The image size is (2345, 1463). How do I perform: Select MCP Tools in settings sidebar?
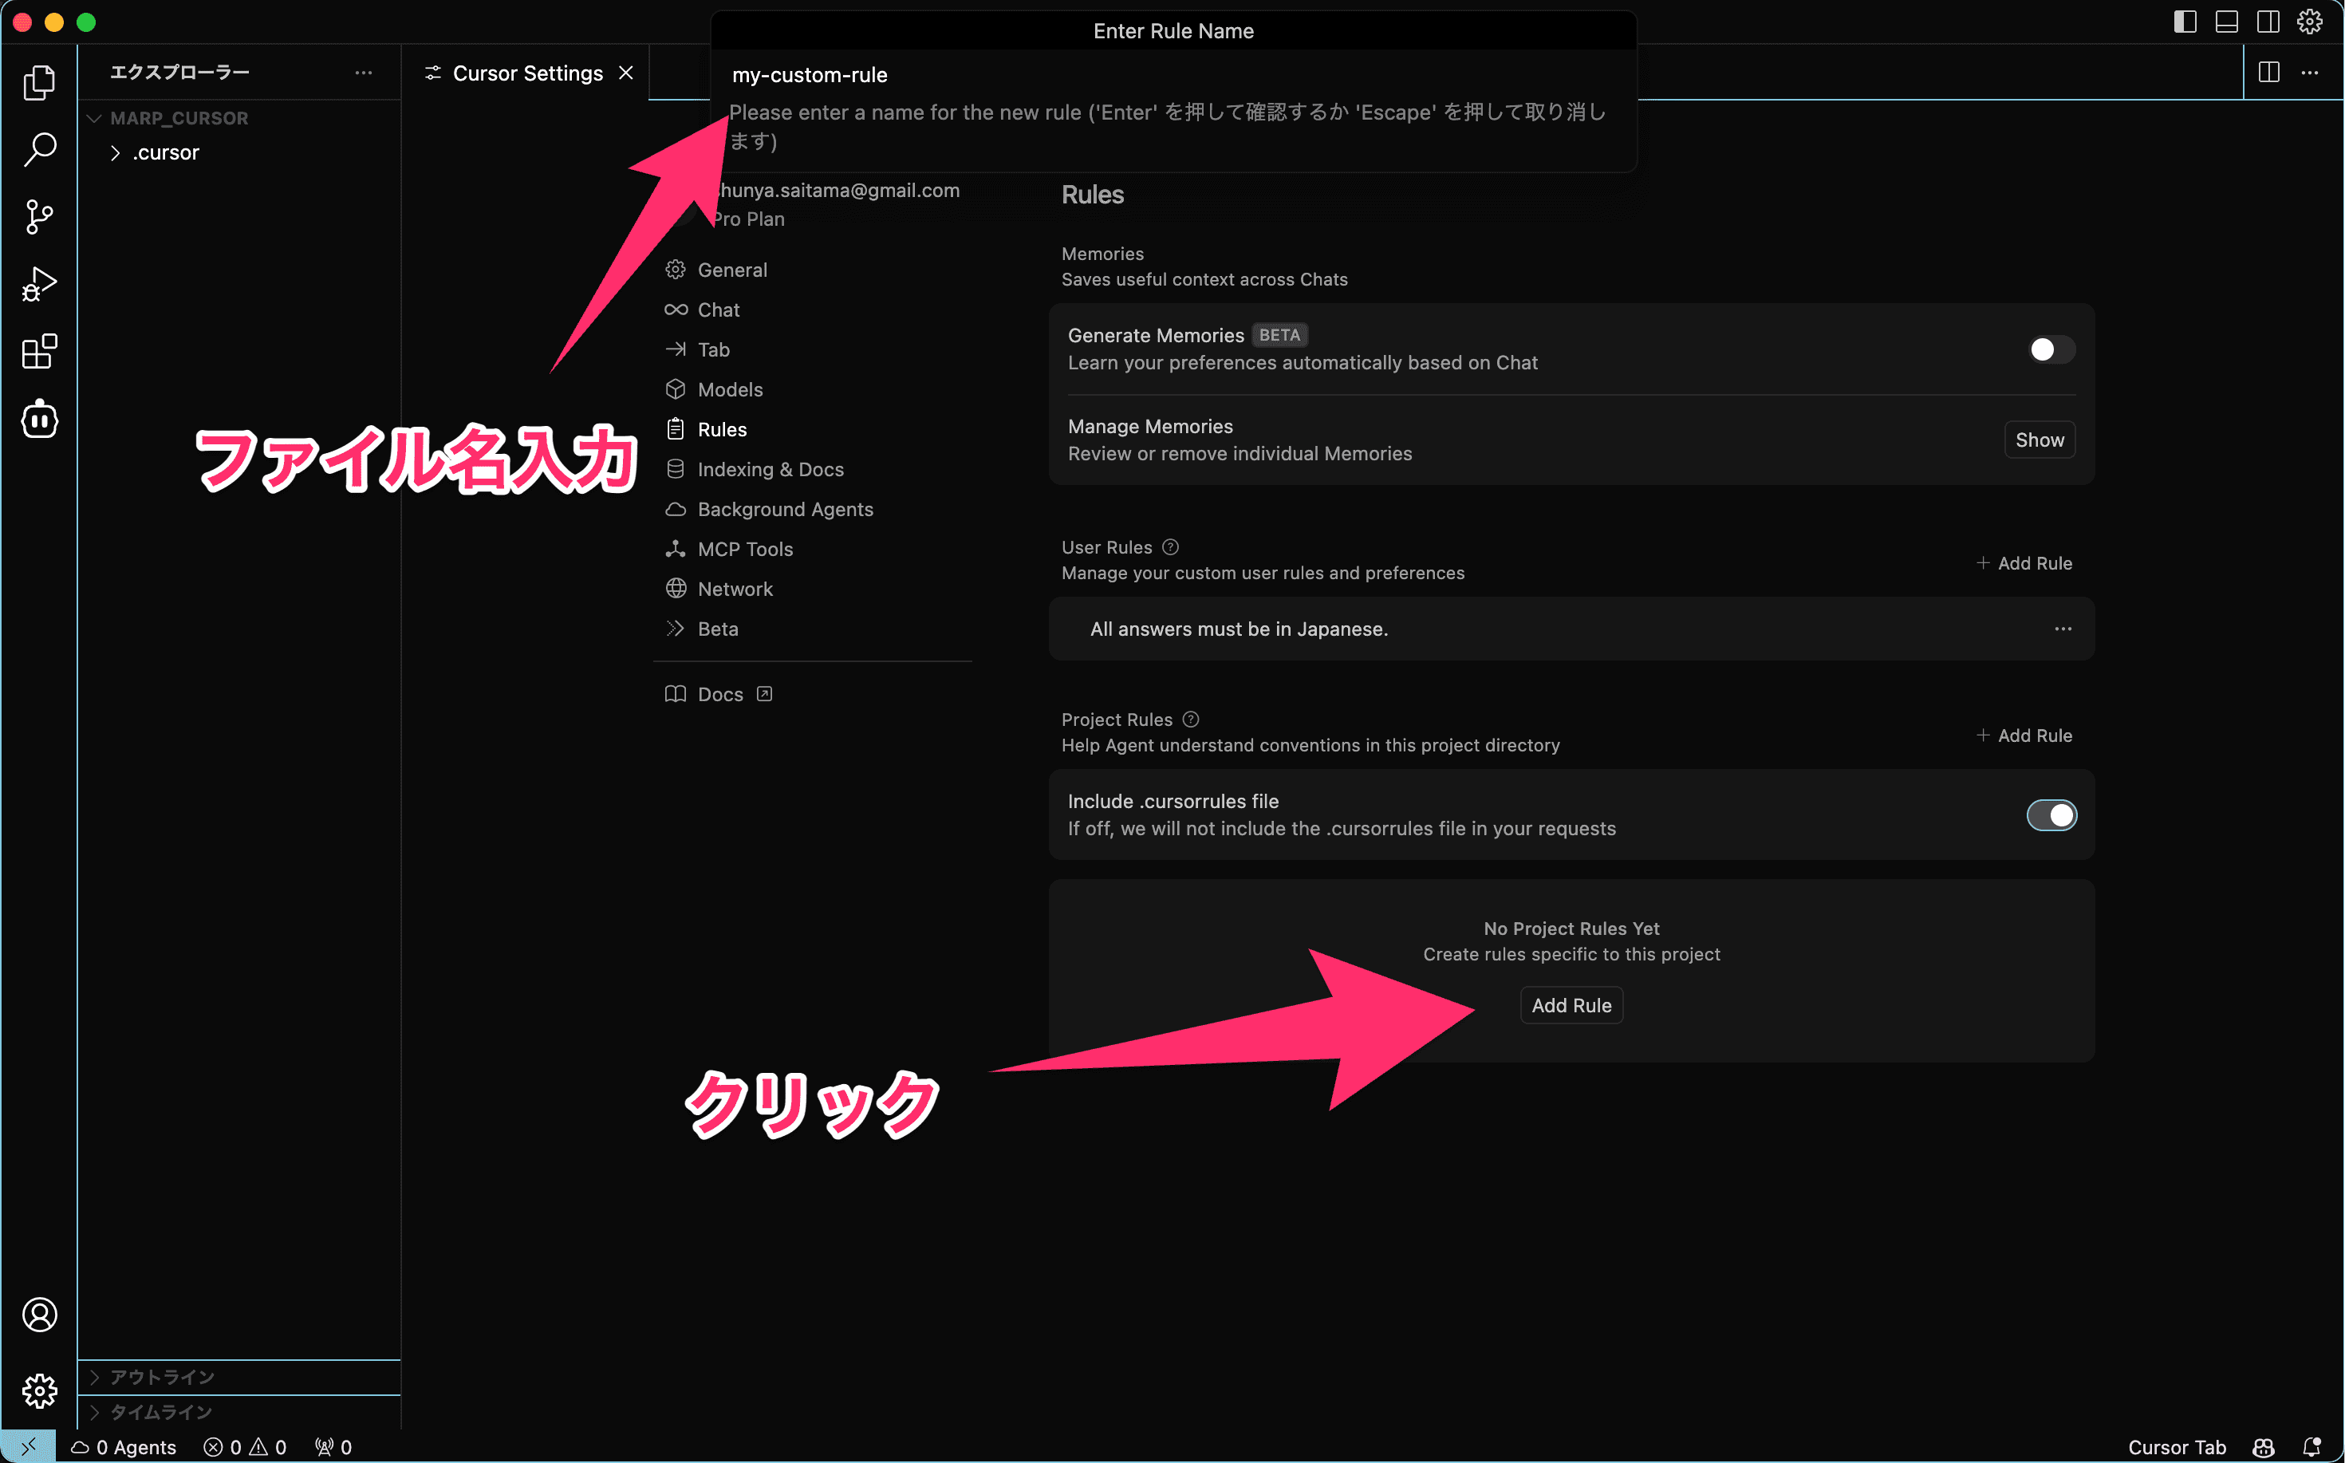pos(745,549)
